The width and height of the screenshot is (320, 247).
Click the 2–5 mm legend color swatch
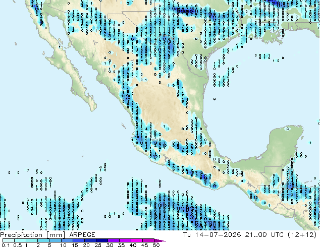pos(43,240)
